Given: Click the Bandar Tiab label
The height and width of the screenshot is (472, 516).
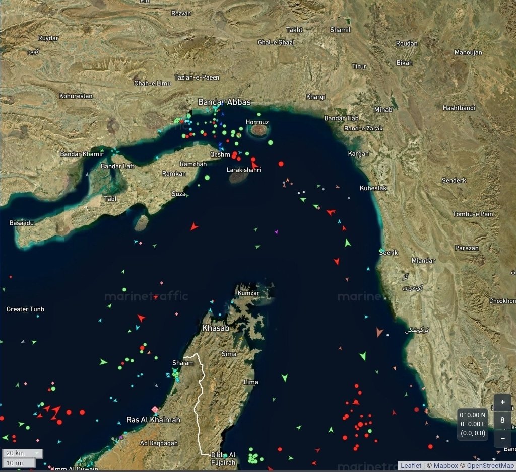Looking at the screenshot, I should 342,118.
